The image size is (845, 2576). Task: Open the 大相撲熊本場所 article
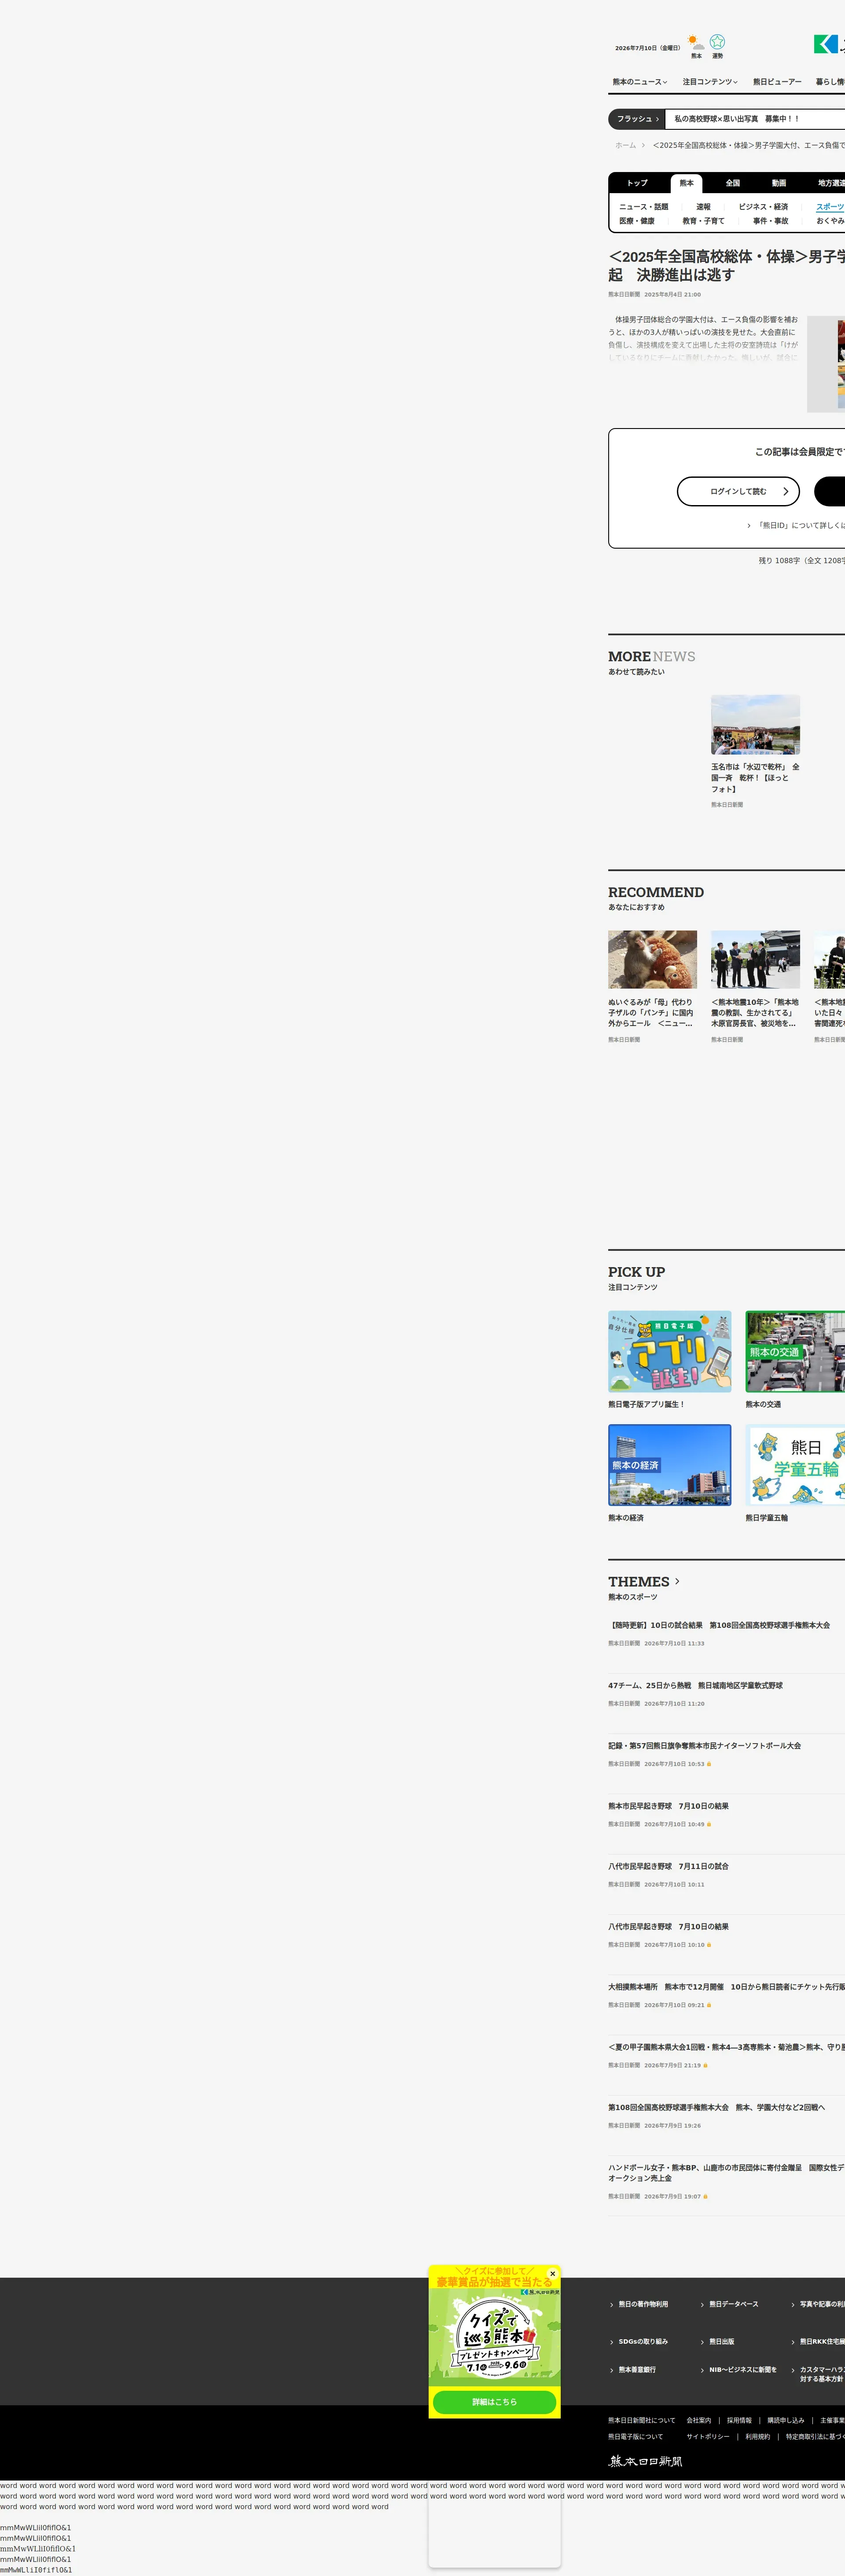click(726, 1987)
